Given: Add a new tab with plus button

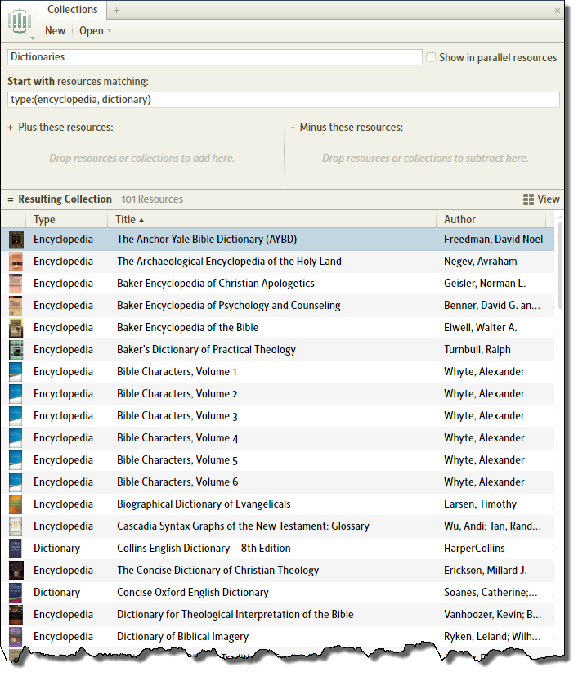Looking at the screenshot, I should tap(117, 11).
